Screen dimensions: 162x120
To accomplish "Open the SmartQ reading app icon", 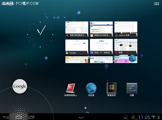I will (x=111, y=89).
